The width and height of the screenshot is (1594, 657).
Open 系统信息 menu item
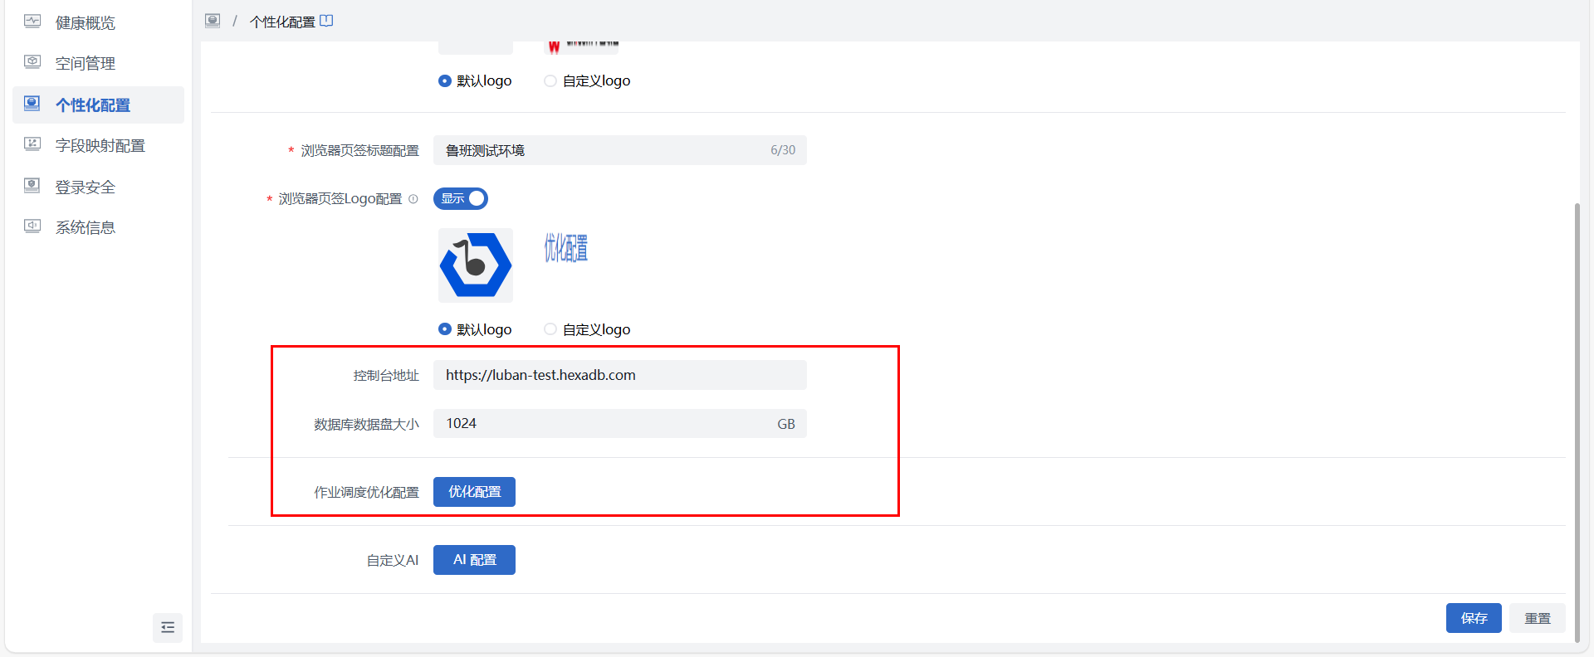coord(98,227)
